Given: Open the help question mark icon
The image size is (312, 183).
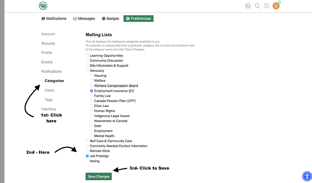Looking at the screenshot, I should point(248,6).
